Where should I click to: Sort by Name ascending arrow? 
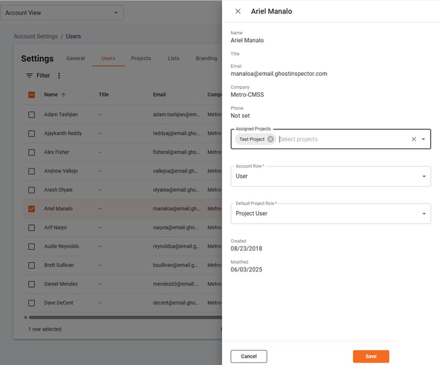point(64,95)
